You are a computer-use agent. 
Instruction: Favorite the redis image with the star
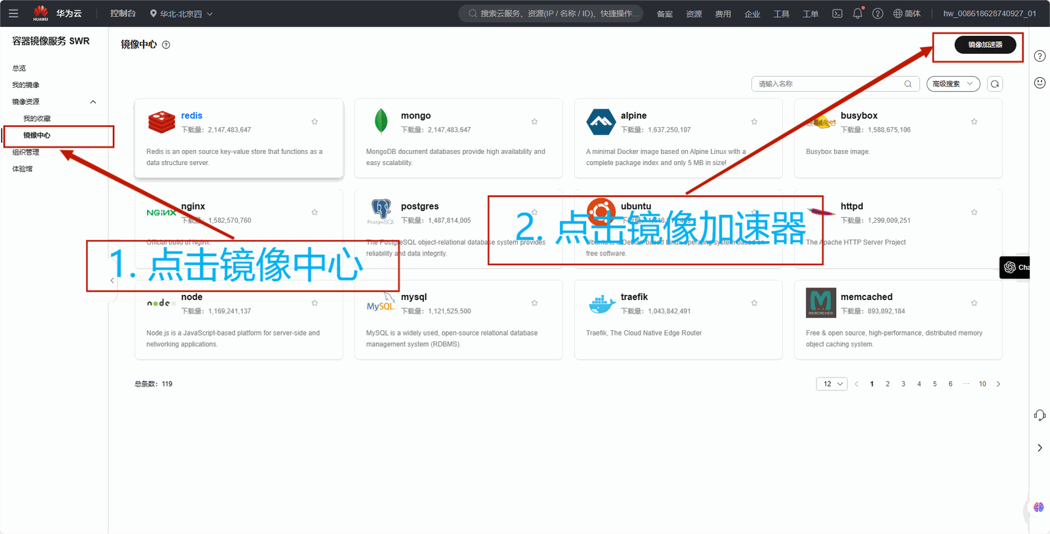point(314,122)
